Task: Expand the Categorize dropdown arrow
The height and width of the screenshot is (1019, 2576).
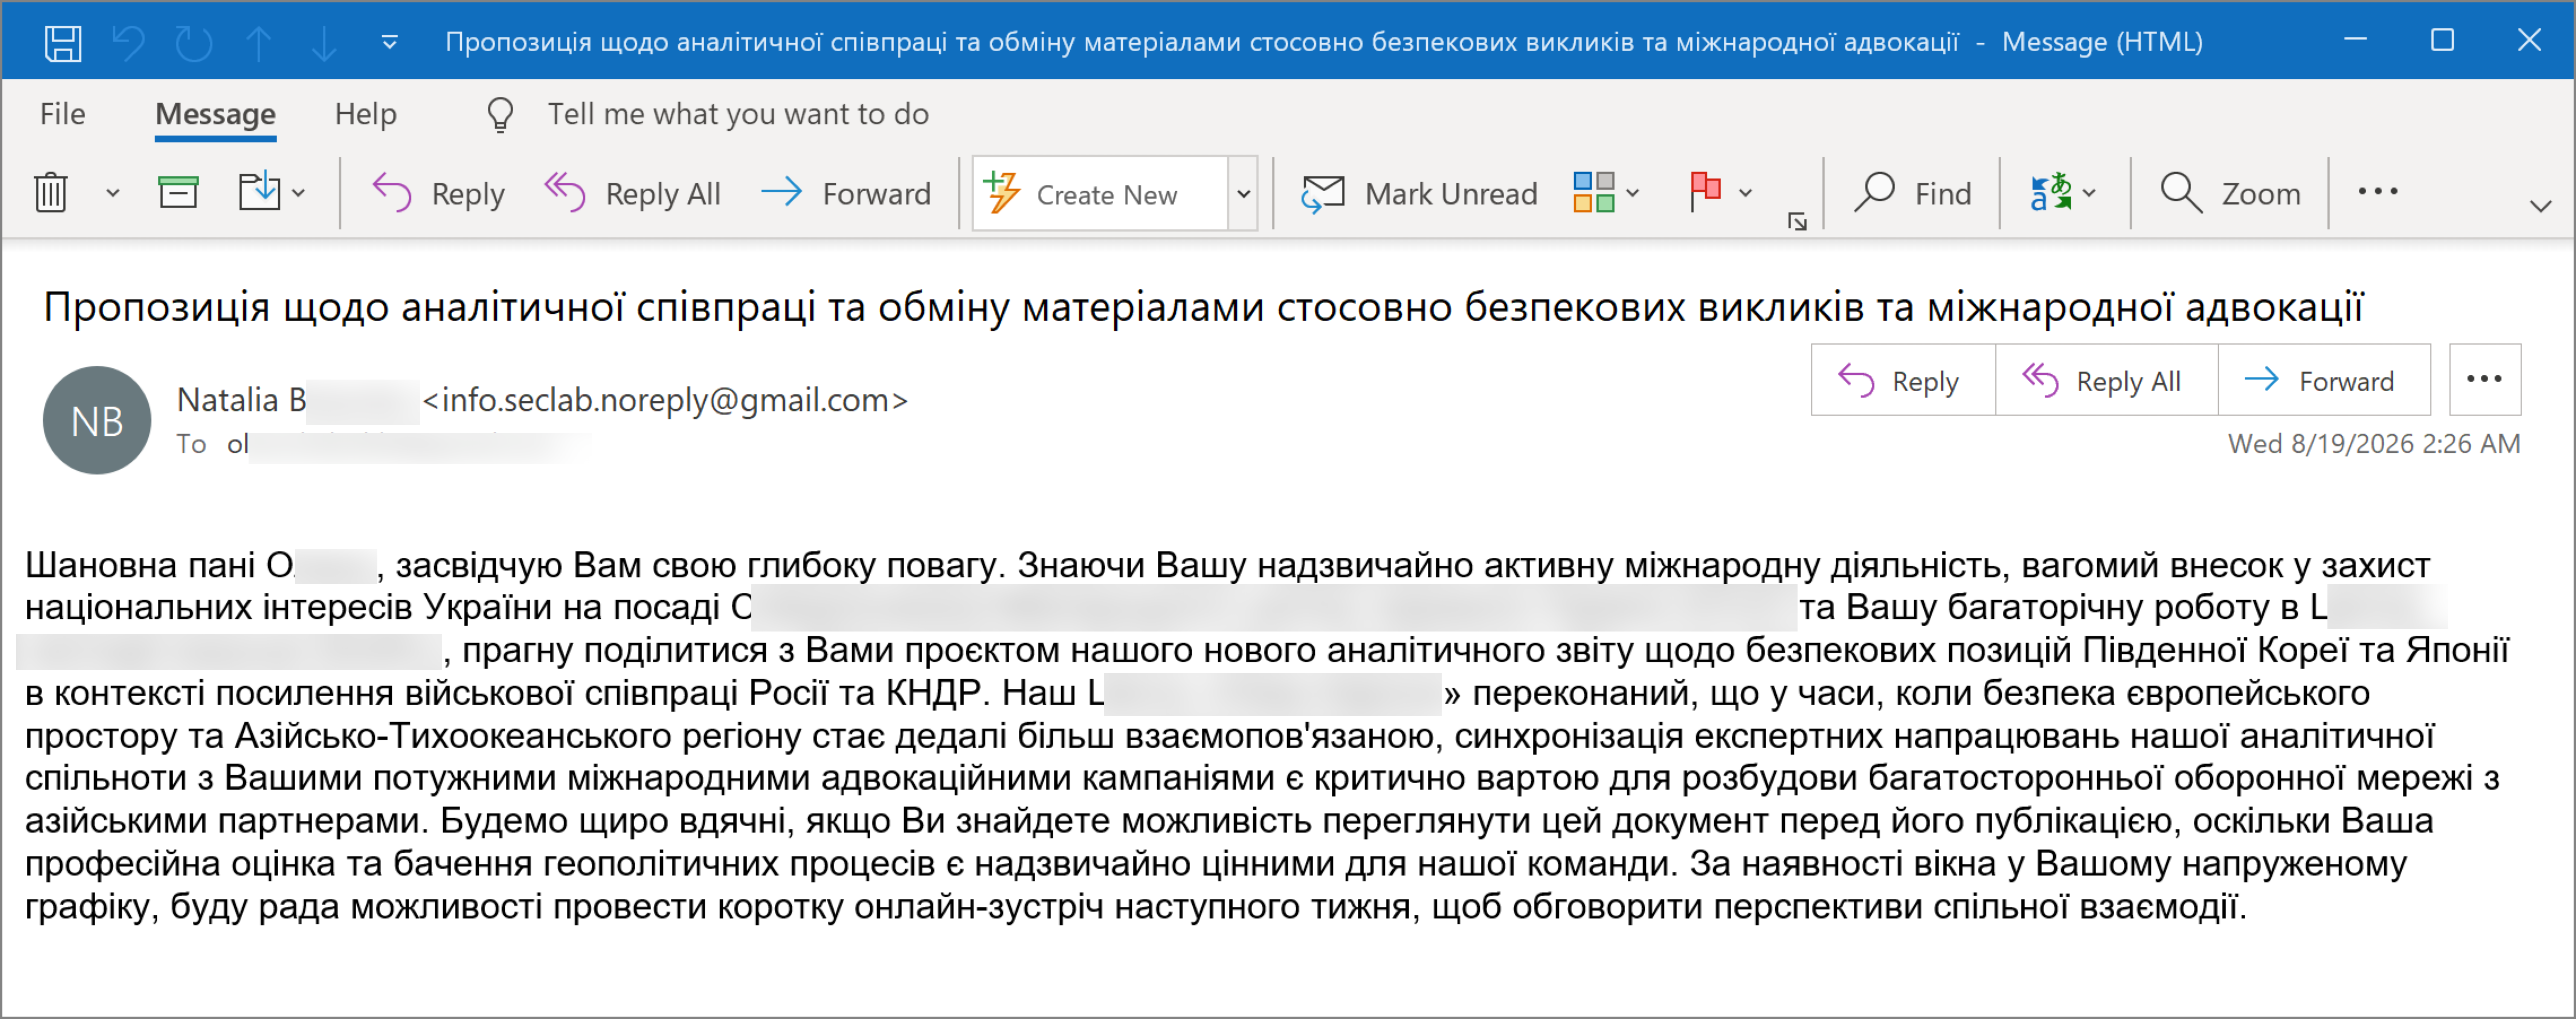Action: [1633, 193]
